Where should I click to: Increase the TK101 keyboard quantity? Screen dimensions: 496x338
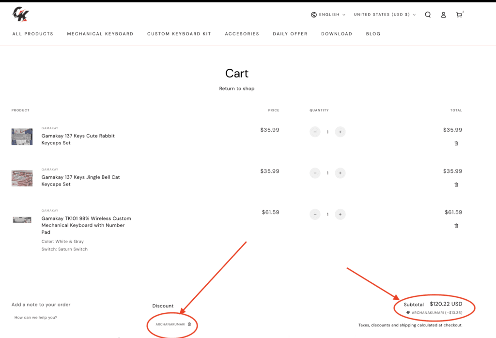point(340,214)
